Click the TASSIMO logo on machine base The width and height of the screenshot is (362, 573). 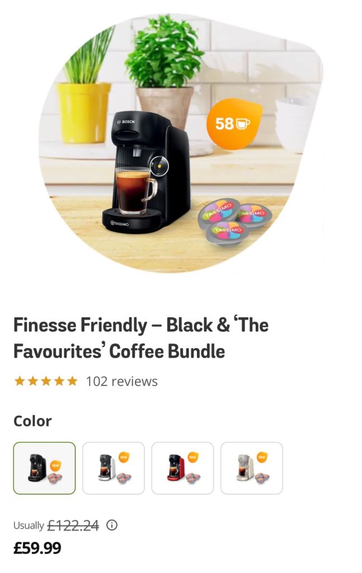coord(119,224)
